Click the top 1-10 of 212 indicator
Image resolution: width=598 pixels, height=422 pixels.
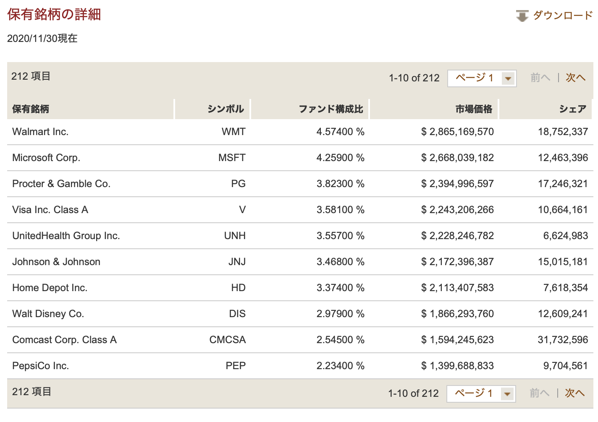(x=414, y=78)
